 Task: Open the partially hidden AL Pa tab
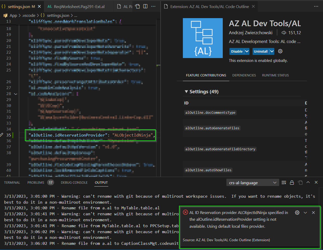(124, 6)
